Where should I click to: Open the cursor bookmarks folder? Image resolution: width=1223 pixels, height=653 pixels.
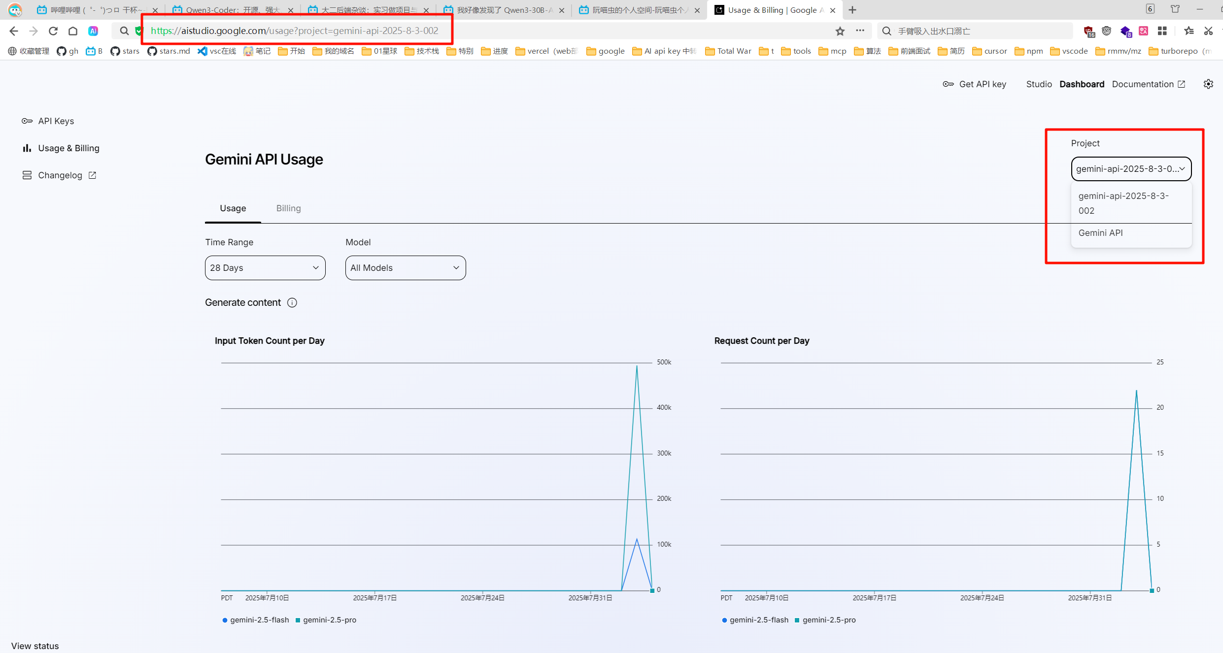tap(989, 51)
